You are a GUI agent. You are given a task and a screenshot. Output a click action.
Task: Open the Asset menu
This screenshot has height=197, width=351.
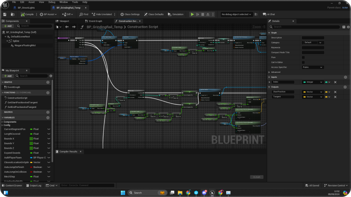tap(31, 2)
